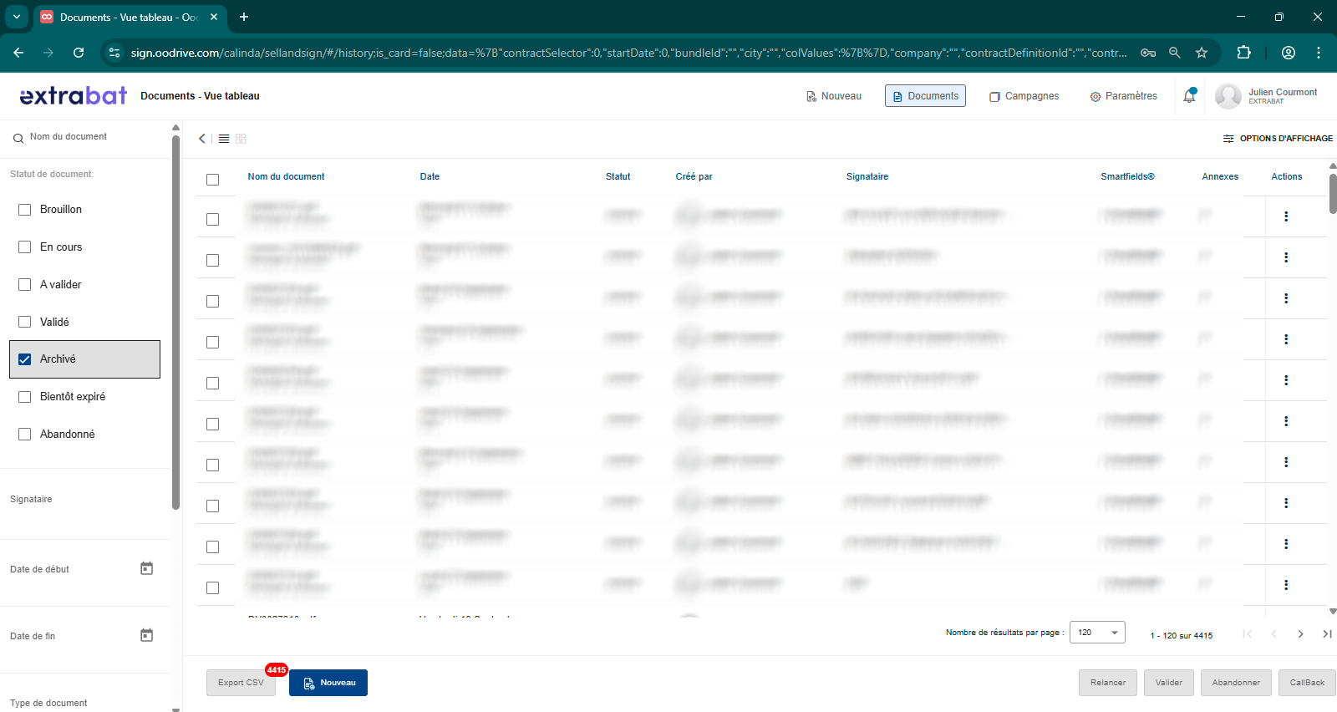Click the Export CSV button
1337x712 pixels.
tap(241, 683)
